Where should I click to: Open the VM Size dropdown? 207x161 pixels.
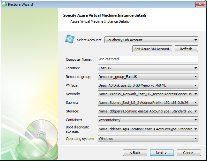pyautogui.click(x=148, y=85)
